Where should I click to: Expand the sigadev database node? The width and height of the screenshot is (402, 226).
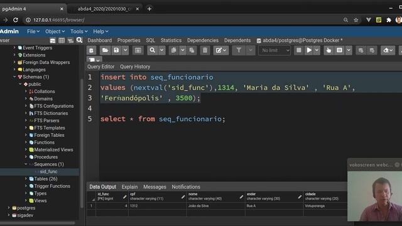click(x=9, y=215)
